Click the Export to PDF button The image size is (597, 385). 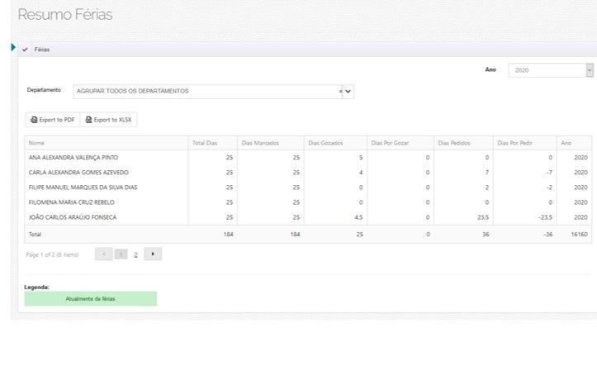[x=53, y=120]
